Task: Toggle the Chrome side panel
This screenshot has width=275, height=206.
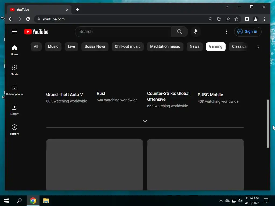Action: pyautogui.click(x=247, y=19)
